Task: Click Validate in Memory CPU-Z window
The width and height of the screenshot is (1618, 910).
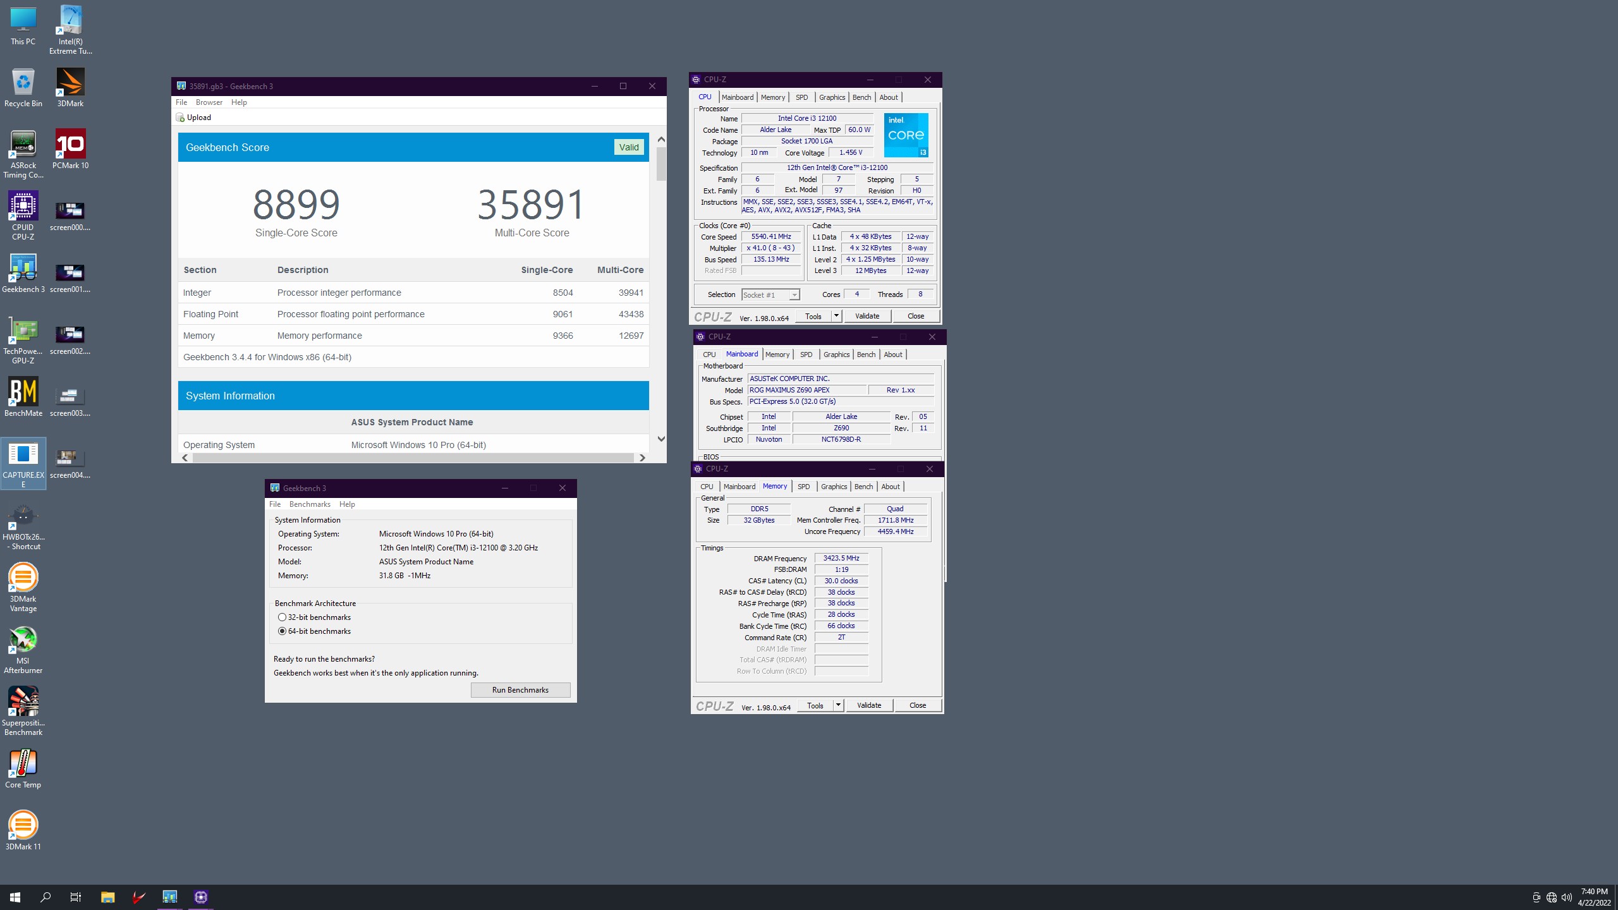Action: 869,705
